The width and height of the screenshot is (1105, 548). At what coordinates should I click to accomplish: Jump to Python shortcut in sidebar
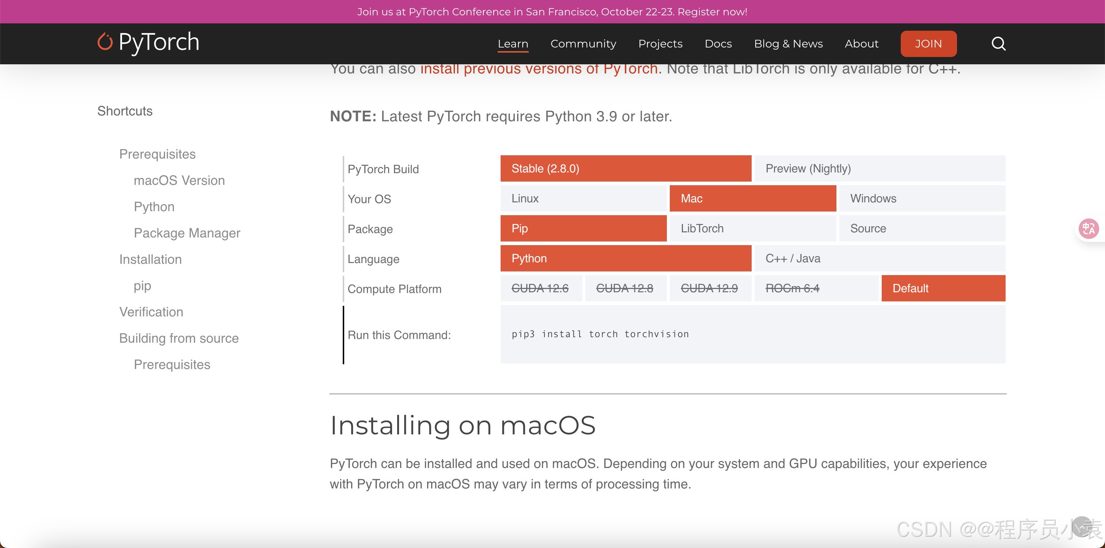coord(154,207)
